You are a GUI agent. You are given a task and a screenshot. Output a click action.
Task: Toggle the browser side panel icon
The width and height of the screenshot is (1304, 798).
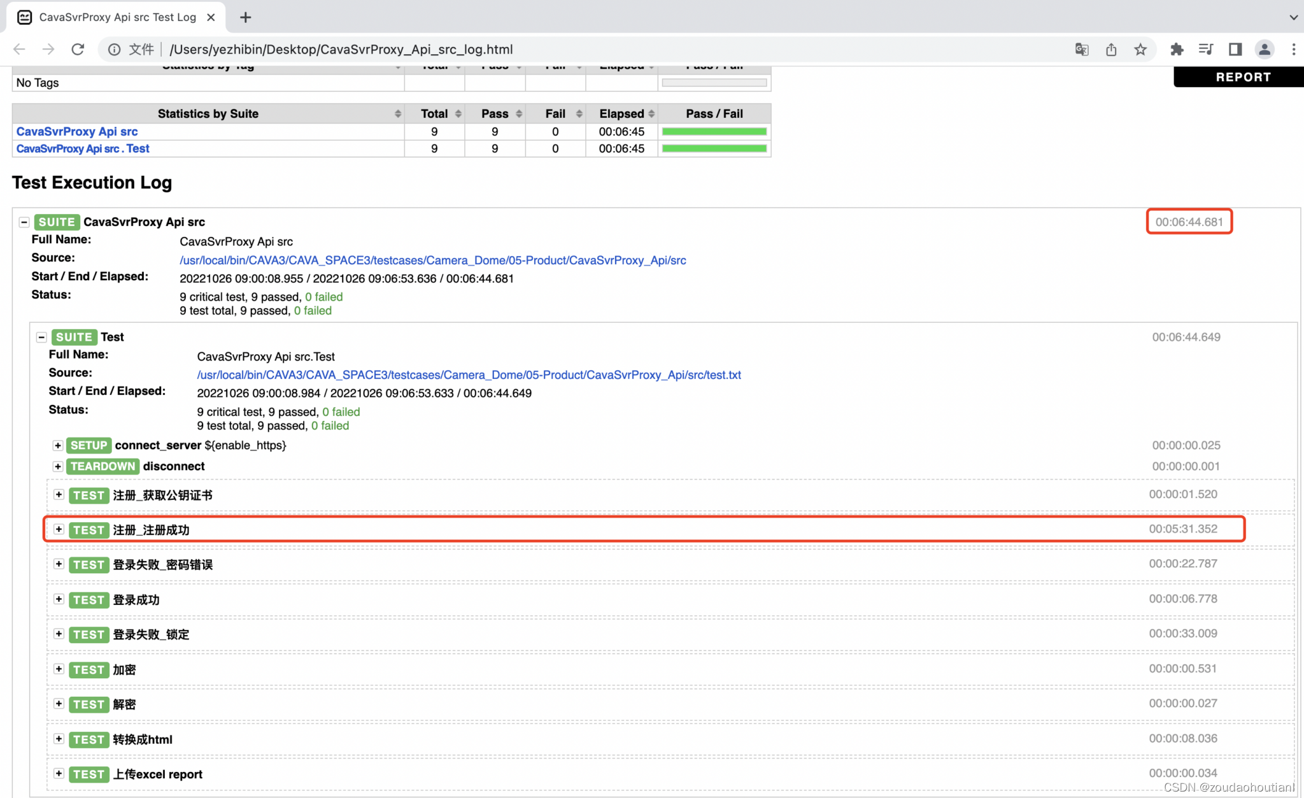tap(1235, 49)
